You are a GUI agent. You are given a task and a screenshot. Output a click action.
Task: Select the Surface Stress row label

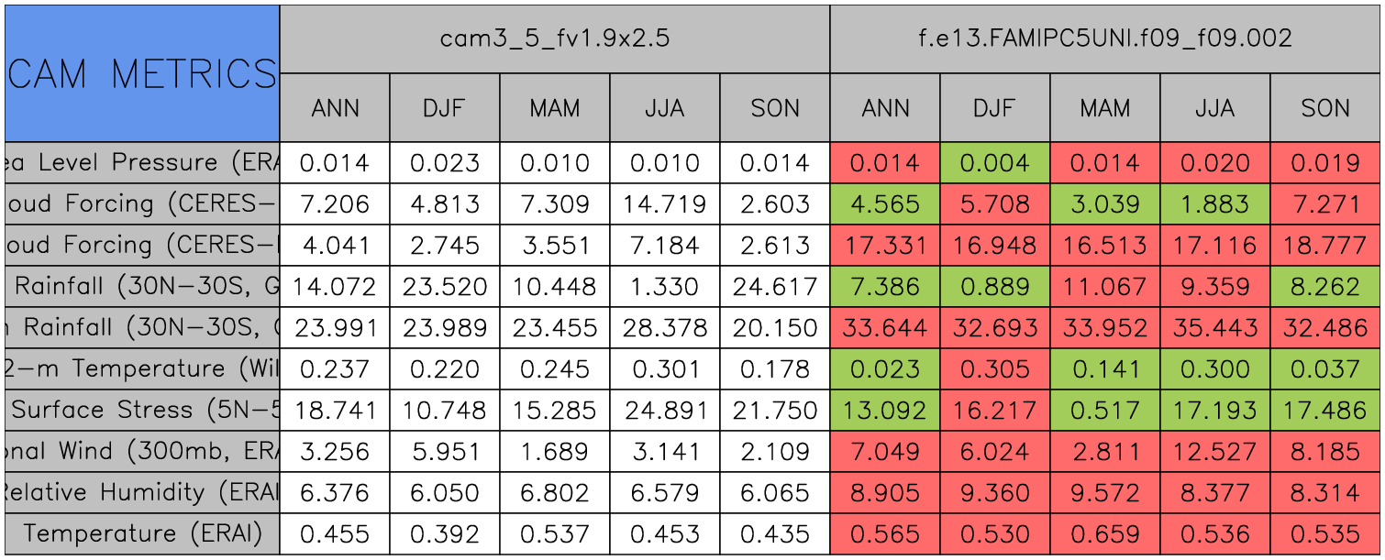pyautogui.click(x=141, y=410)
